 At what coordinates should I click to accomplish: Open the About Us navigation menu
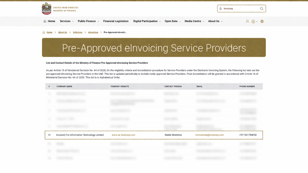coord(214,21)
